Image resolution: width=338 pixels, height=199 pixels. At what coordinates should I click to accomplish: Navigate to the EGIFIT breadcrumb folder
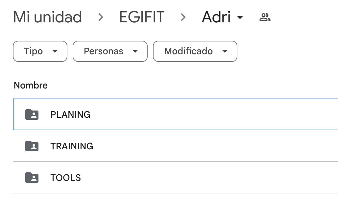142,17
